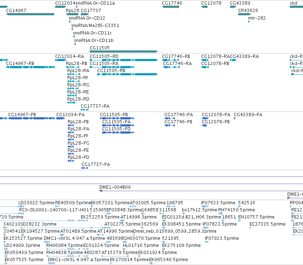The height and width of the screenshot is (265, 303).
Task: Select the CG17746-RA transcript
Action: [171, 67]
